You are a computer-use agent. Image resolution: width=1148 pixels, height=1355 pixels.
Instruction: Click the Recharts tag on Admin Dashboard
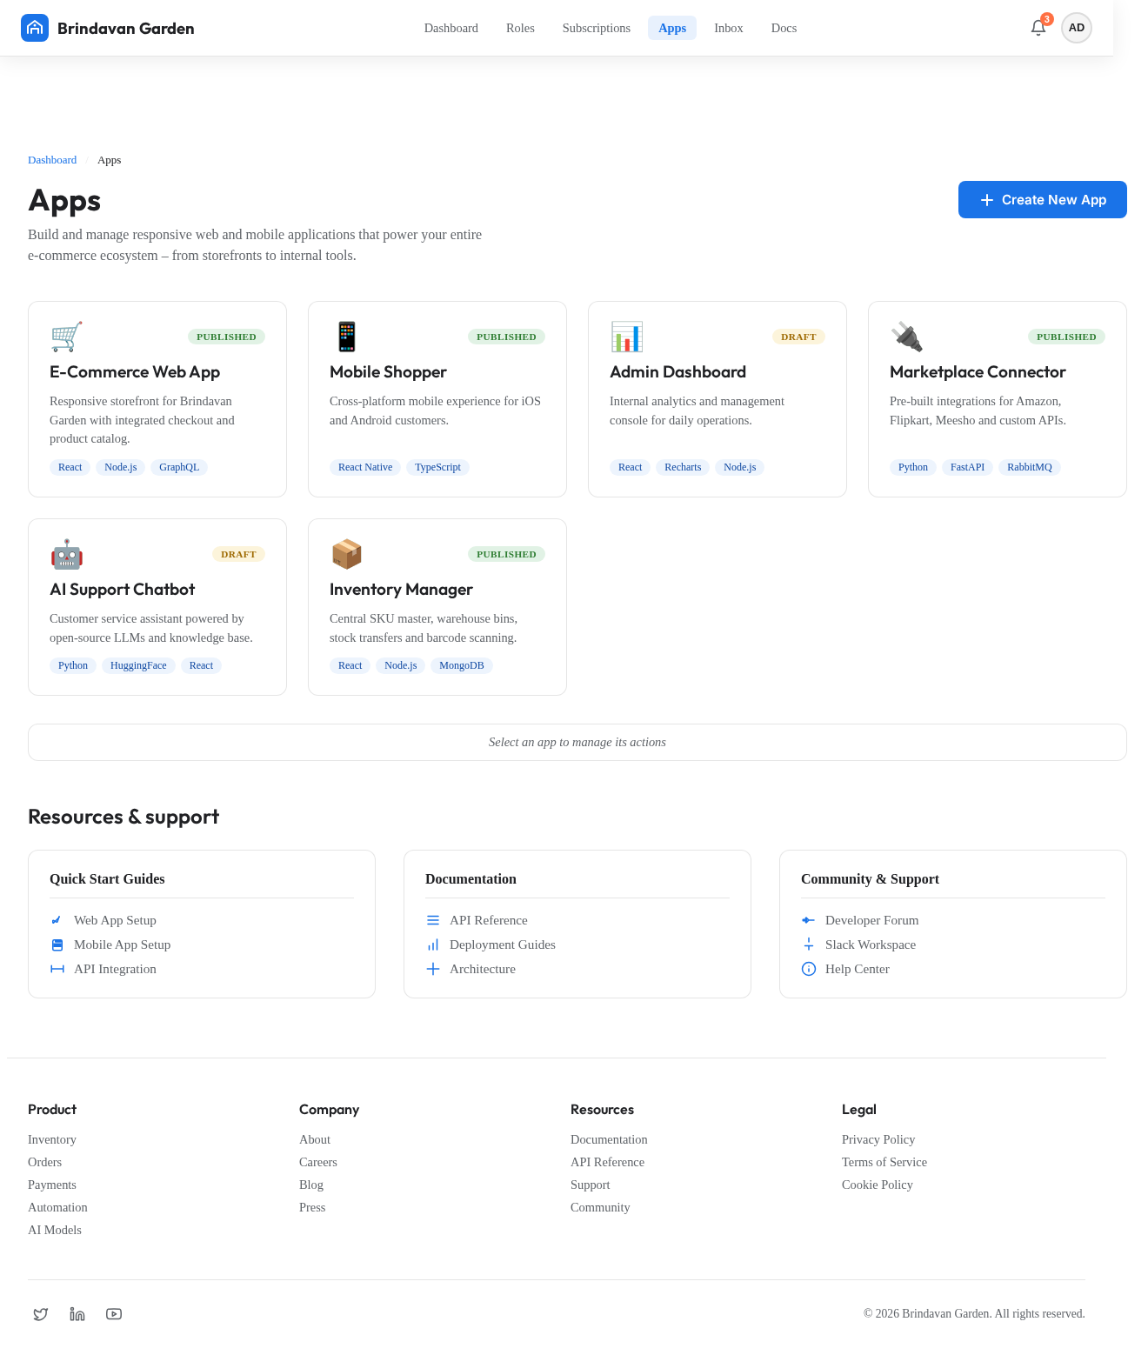(683, 467)
